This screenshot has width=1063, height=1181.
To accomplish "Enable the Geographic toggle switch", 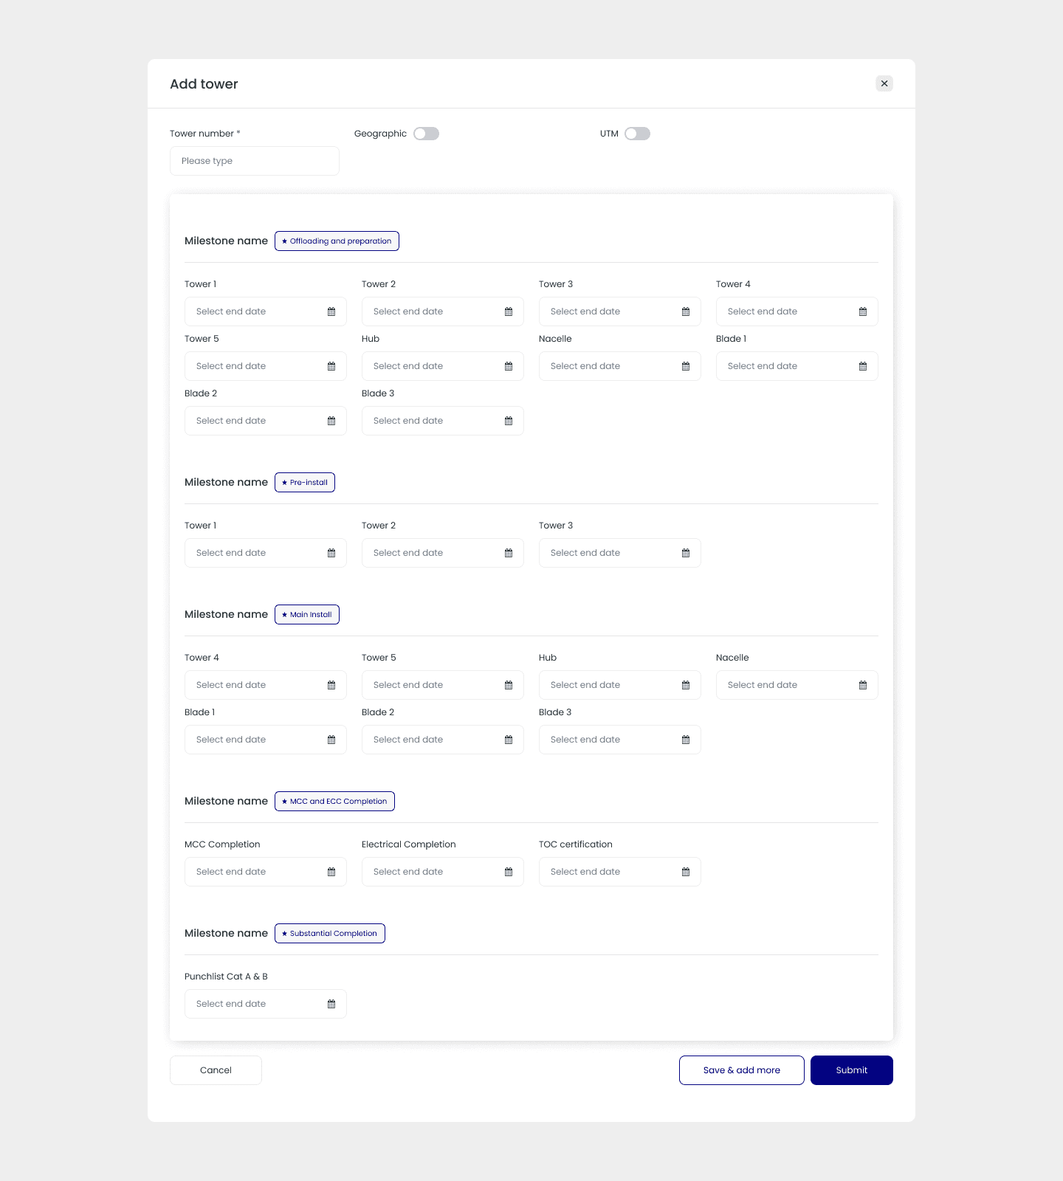I will pyautogui.click(x=426, y=134).
